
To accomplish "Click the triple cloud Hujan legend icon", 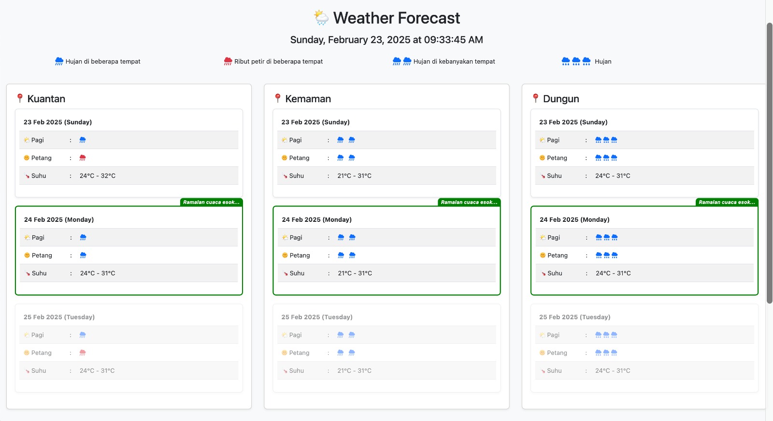I will tap(576, 61).
